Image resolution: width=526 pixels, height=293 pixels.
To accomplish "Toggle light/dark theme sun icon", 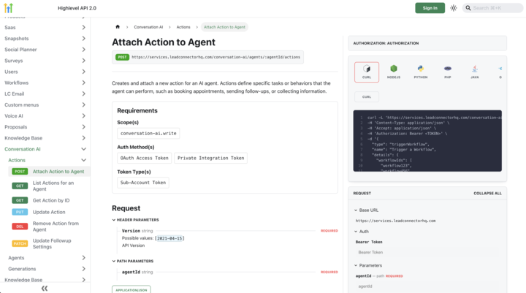I will tap(454, 8).
